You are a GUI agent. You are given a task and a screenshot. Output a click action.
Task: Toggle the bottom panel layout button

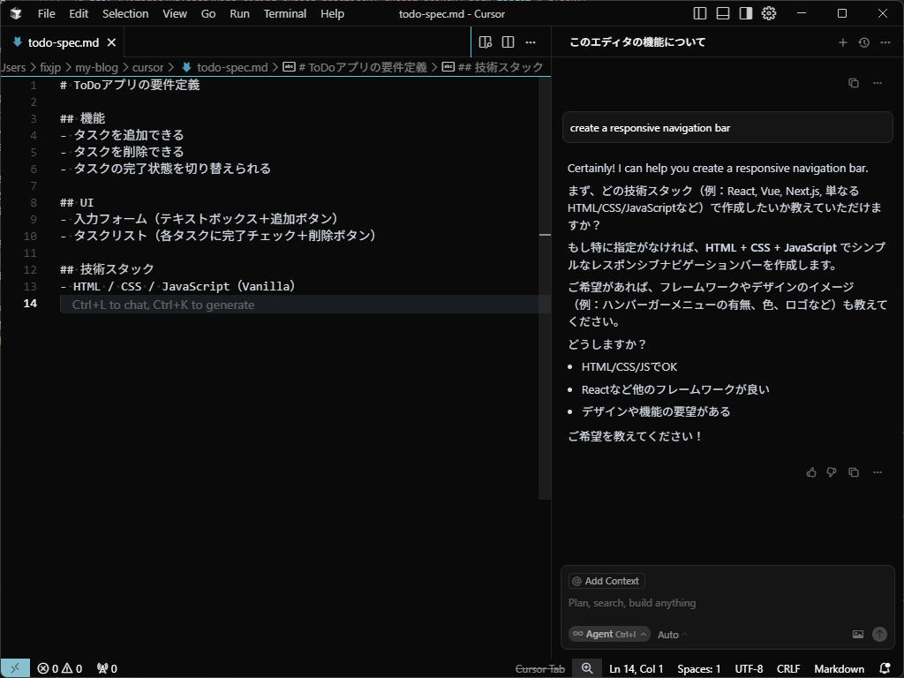coord(723,13)
